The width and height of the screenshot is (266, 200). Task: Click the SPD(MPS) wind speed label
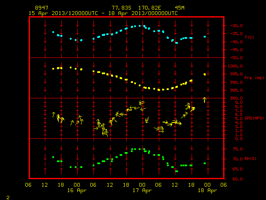tap(254, 118)
